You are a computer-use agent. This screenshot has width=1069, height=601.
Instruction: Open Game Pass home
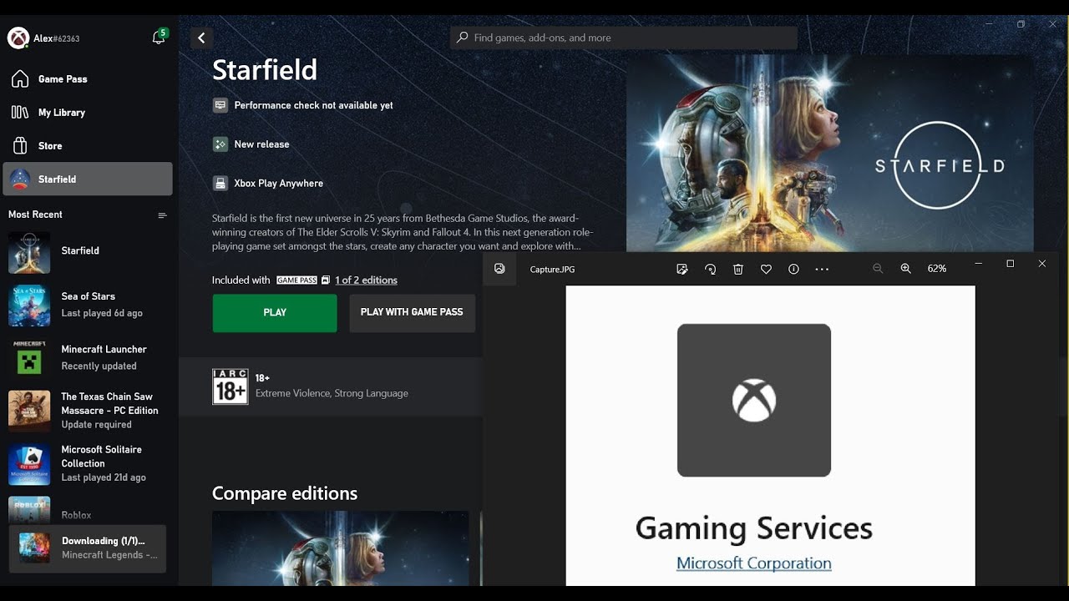(x=88, y=78)
